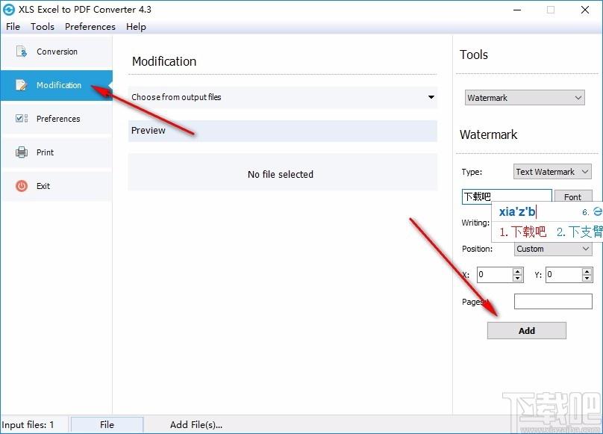Click the X coordinate field

(x=495, y=275)
